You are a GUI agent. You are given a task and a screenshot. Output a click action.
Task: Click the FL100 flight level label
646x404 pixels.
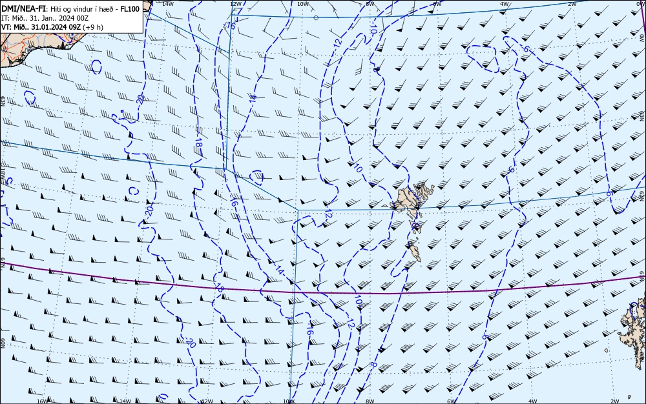coord(130,9)
